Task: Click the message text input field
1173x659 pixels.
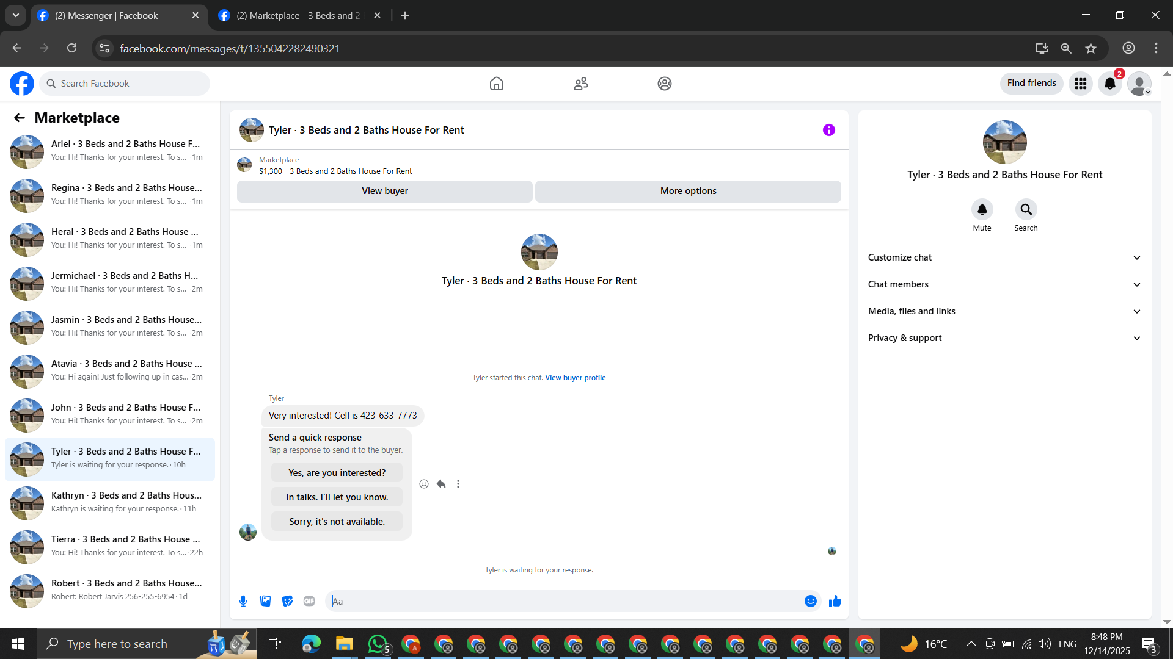Action: 562,601
